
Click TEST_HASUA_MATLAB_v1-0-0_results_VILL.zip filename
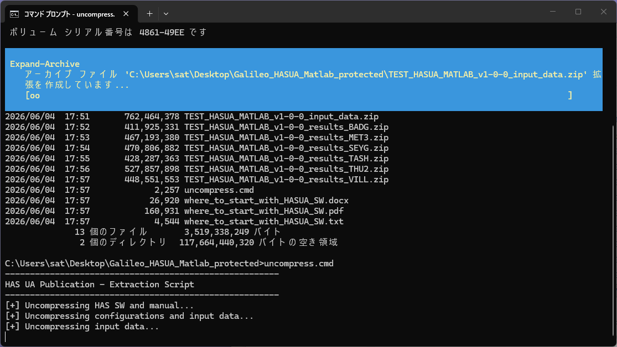click(287, 179)
